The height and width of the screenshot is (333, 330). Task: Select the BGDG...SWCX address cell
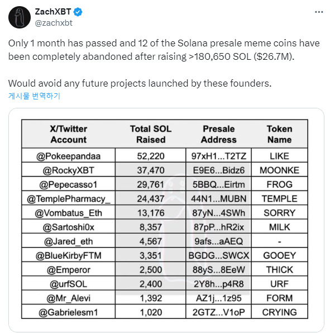[x=218, y=255]
